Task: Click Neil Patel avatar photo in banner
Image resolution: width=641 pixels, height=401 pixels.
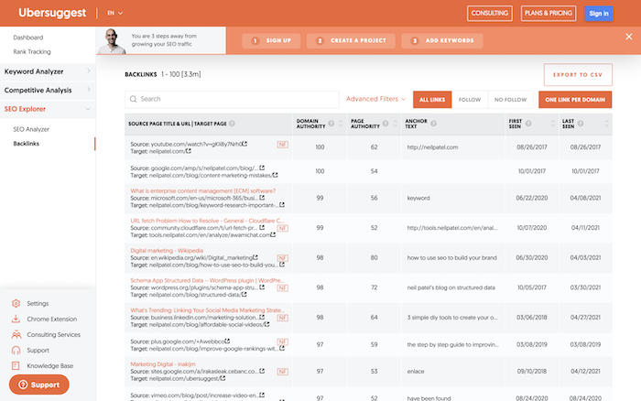Action: (112, 41)
